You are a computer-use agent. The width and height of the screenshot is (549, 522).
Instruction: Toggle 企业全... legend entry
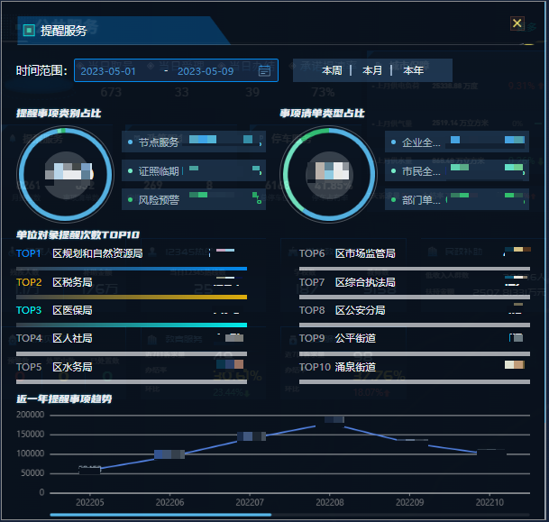pyautogui.click(x=421, y=142)
